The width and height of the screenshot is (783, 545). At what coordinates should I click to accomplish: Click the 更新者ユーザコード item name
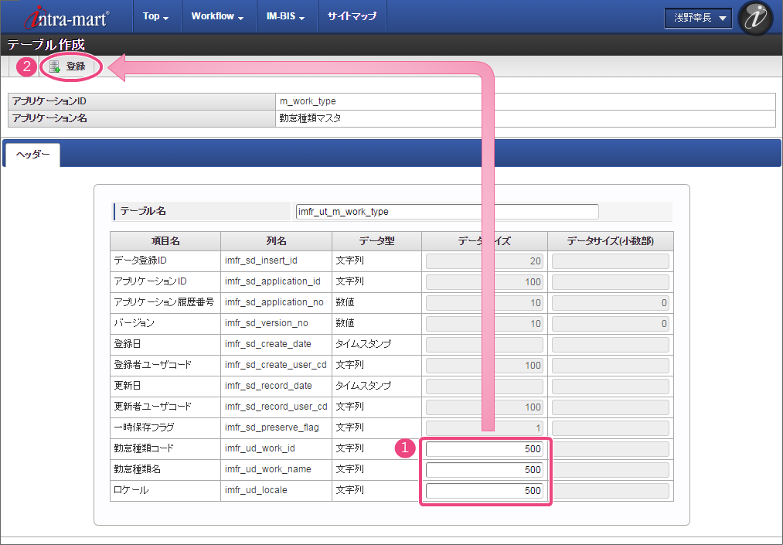click(x=153, y=407)
